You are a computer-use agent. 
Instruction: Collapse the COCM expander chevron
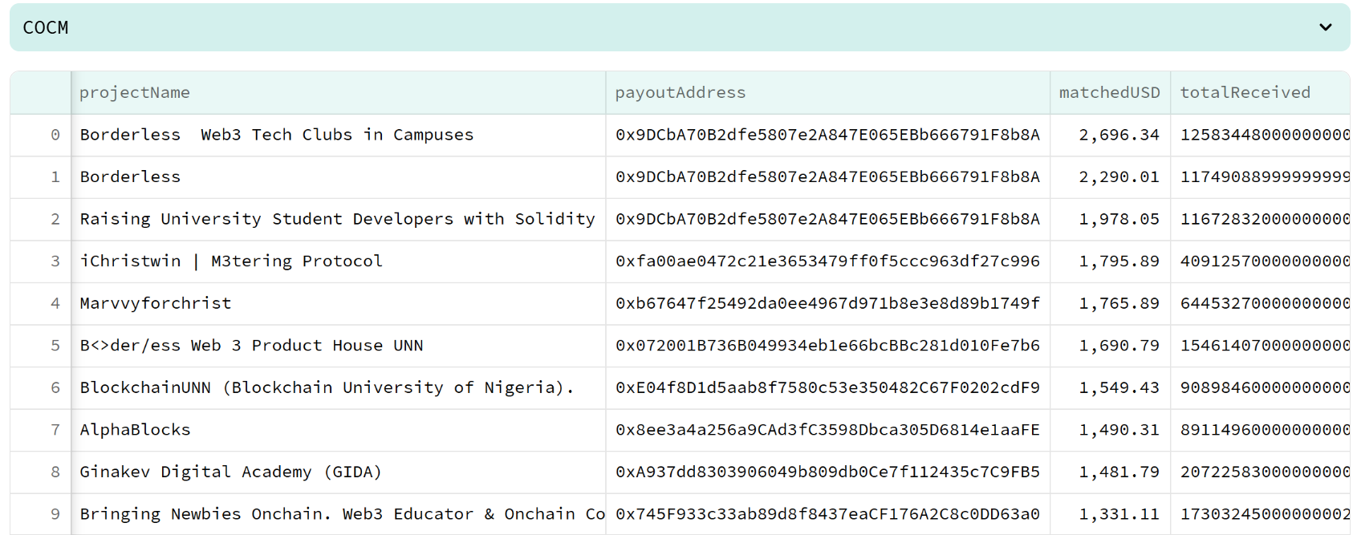tap(1325, 27)
